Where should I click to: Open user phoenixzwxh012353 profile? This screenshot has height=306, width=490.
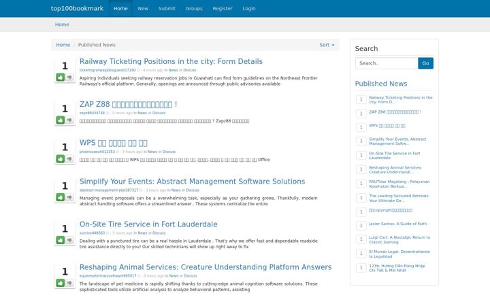click(x=97, y=152)
